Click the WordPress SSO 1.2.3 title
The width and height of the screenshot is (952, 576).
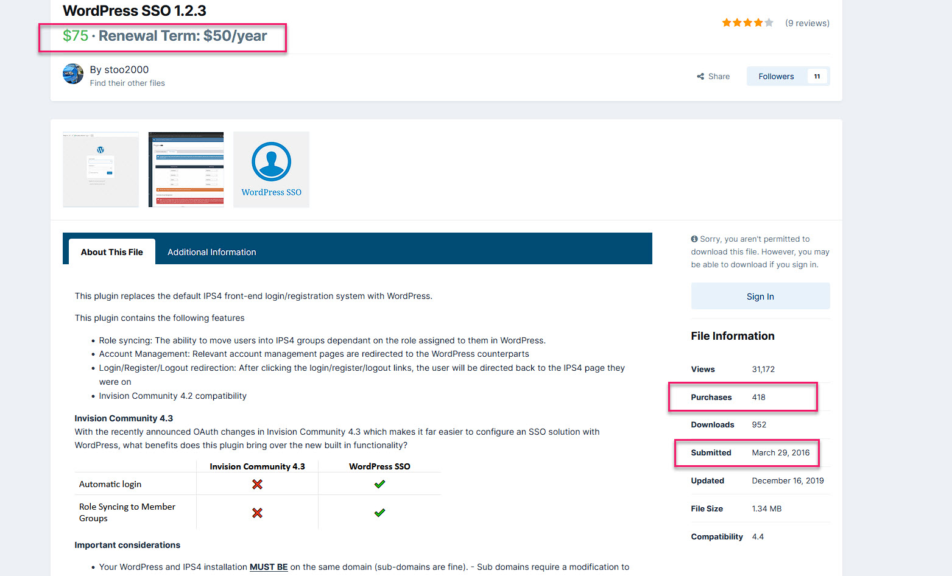(135, 11)
